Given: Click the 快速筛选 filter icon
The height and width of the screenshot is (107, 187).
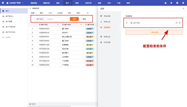Looking at the screenshot, I should click(x=101, y=27).
